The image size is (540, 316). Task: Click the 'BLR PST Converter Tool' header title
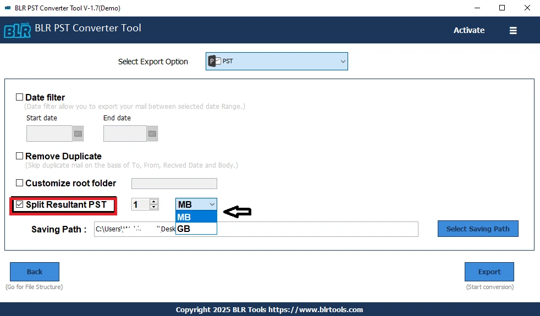88,28
